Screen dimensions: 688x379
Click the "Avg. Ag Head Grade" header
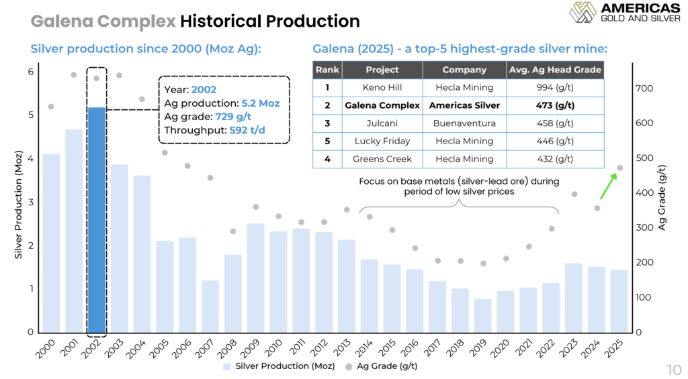click(555, 70)
